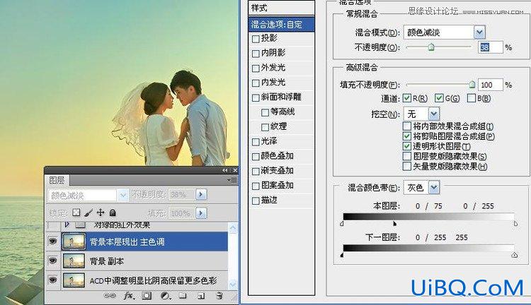The height and width of the screenshot is (305, 531).
Task: Enable 矢量蒙版隐藏效果 checkbox
Action: (406, 166)
